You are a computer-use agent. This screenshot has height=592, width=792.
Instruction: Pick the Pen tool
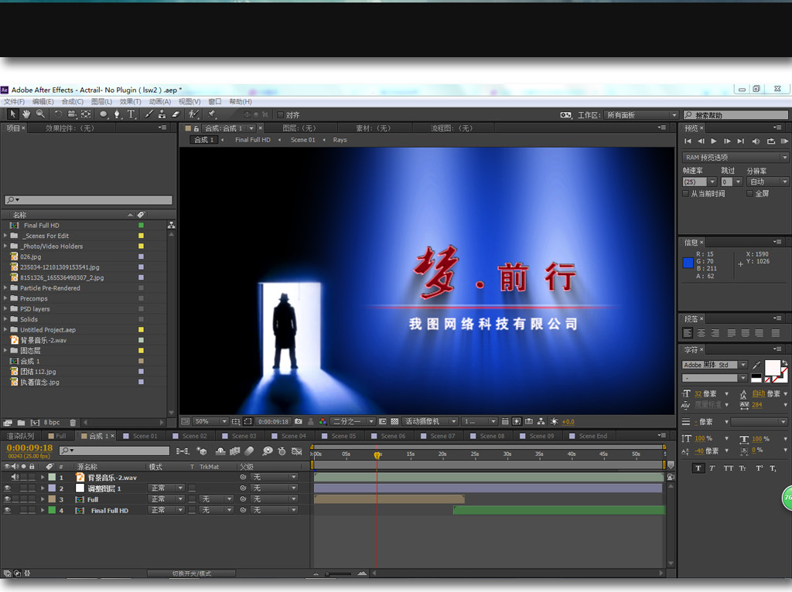coord(118,114)
